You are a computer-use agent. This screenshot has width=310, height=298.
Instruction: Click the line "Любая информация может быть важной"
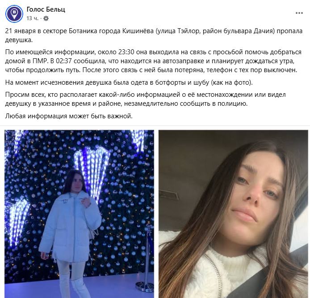tap(69, 116)
